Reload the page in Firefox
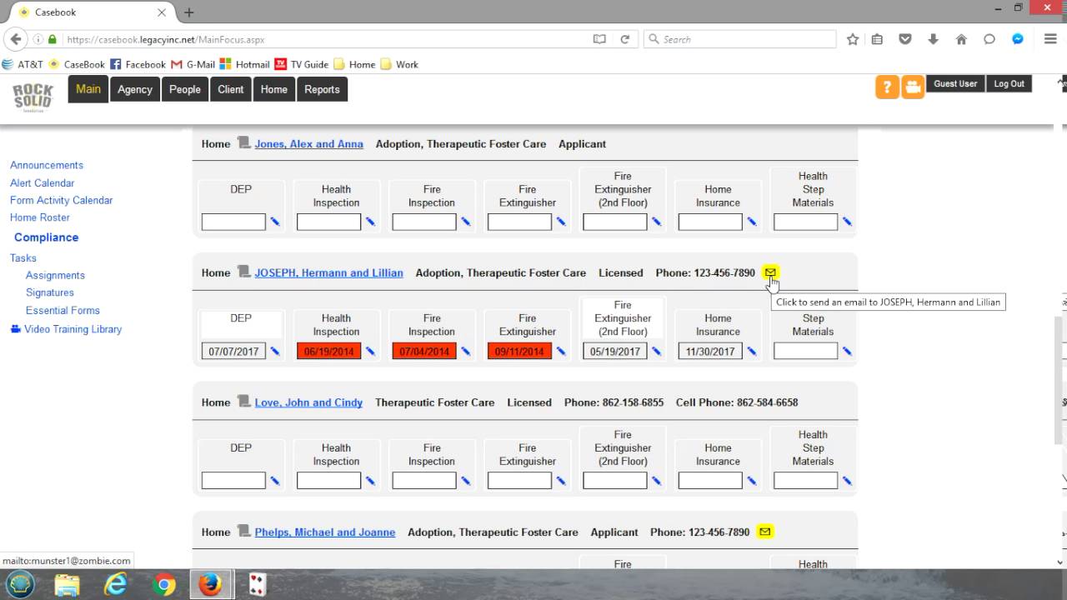This screenshot has width=1067, height=600. click(624, 39)
